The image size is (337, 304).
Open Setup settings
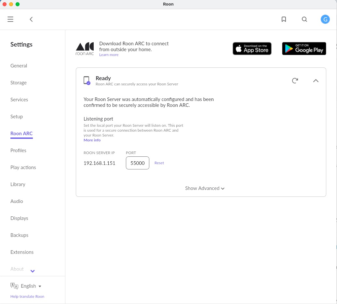17,116
